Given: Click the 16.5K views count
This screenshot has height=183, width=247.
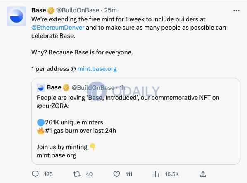Looking at the screenshot, I should tap(172, 174).
